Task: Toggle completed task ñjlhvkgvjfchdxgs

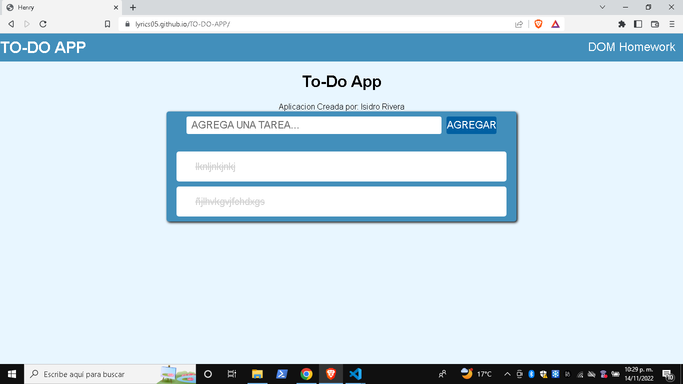Action: 341,201
